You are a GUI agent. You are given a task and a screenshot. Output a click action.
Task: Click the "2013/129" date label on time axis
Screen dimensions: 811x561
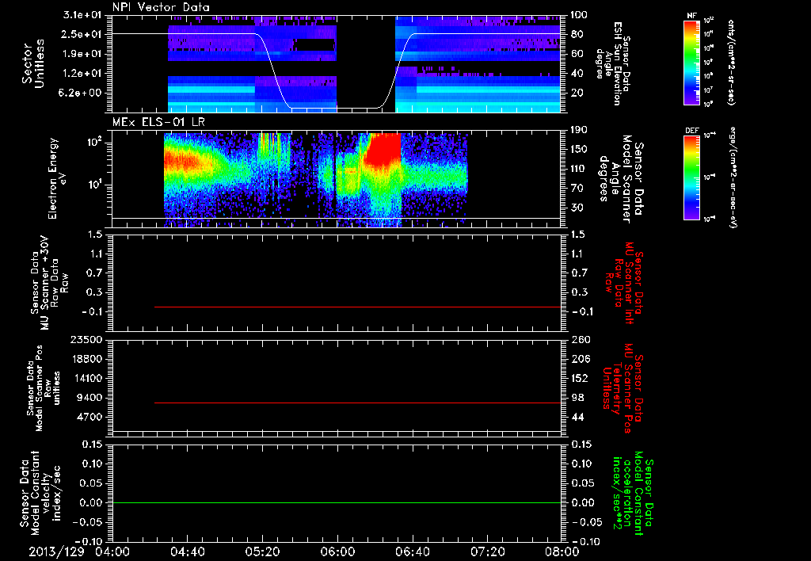[x=56, y=551]
